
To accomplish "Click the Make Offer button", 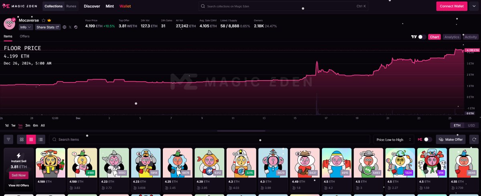I will pos(451,139).
